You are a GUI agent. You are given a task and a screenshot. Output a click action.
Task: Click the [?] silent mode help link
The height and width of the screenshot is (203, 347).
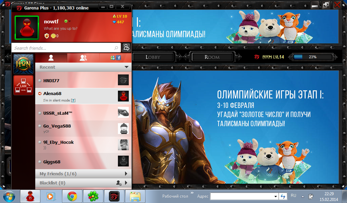pyautogui.click(x=73, y=100)
